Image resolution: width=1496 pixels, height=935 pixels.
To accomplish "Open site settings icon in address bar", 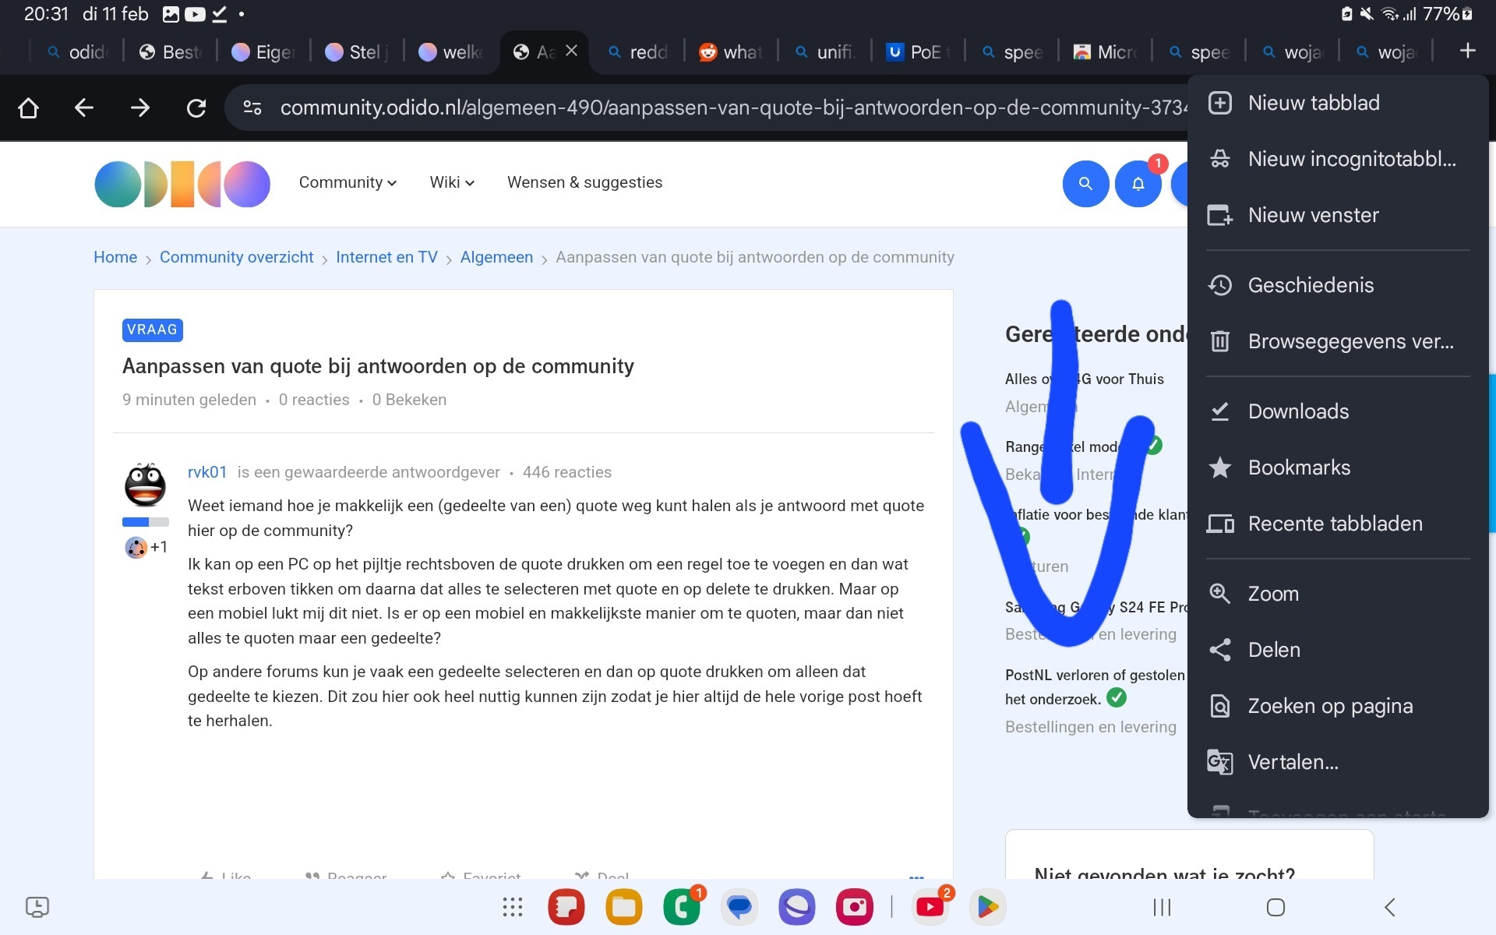I will click(x=252, y=108).
